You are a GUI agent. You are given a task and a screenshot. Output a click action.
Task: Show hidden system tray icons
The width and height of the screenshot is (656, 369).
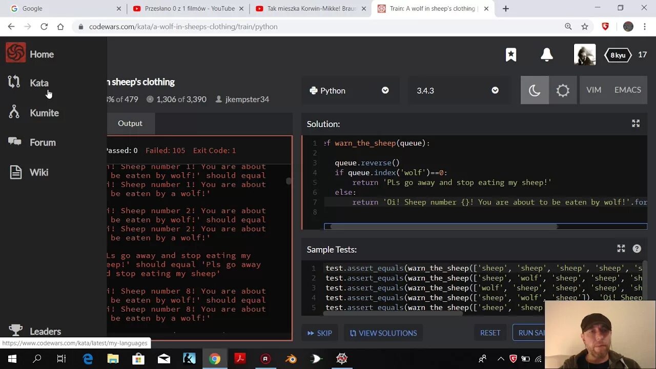[501, 359]
